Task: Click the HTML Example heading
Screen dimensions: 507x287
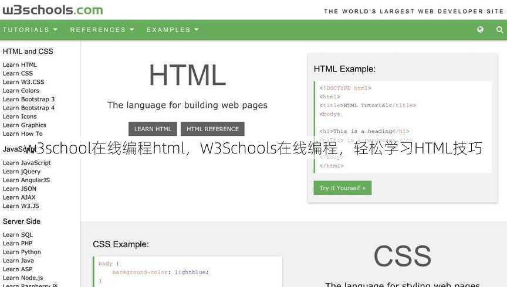Action: [344, 69]
